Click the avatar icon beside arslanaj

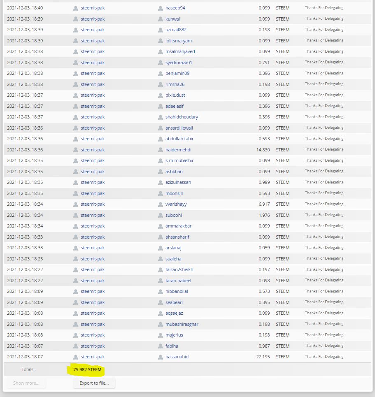[161, 248]
